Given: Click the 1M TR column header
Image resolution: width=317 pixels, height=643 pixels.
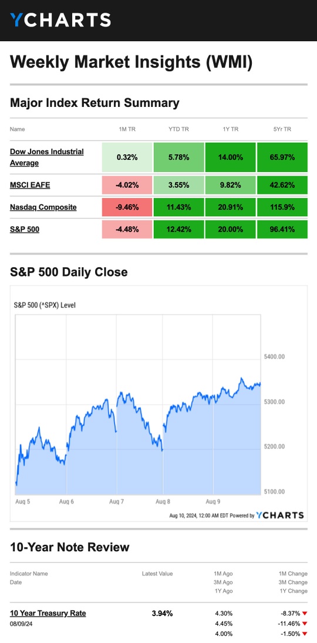Looking at the screenshot, I should click(127, 129).
